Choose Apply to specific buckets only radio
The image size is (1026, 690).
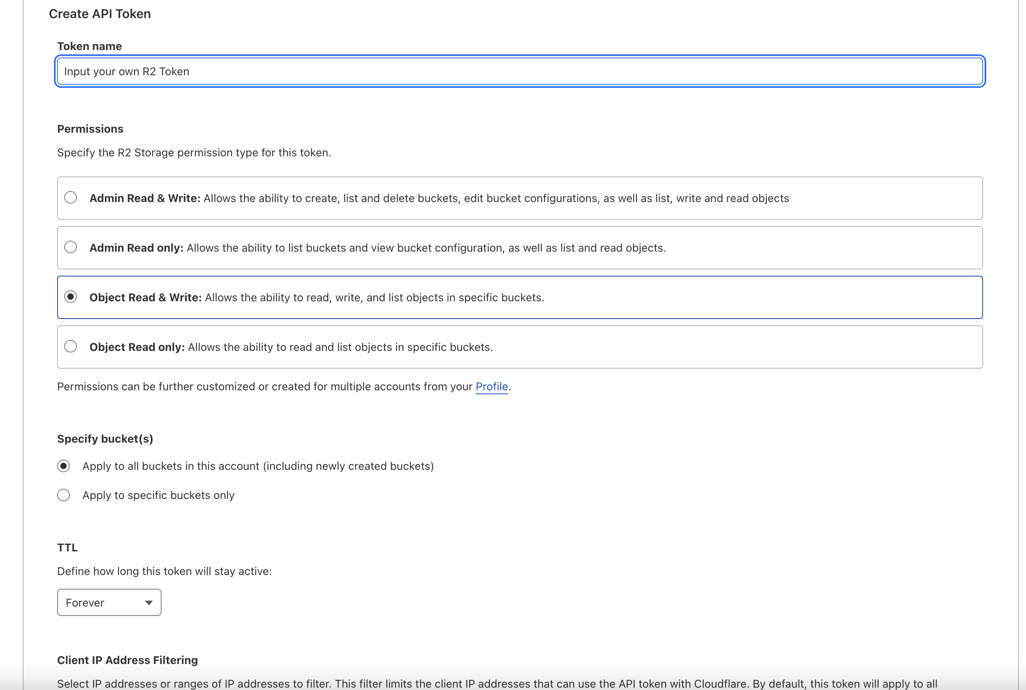63,495
